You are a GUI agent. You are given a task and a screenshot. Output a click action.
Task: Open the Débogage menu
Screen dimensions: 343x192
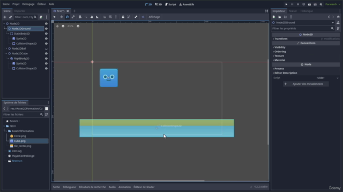[28, 4]
